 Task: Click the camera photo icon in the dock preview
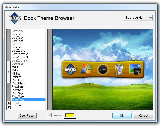coord(135,70)
